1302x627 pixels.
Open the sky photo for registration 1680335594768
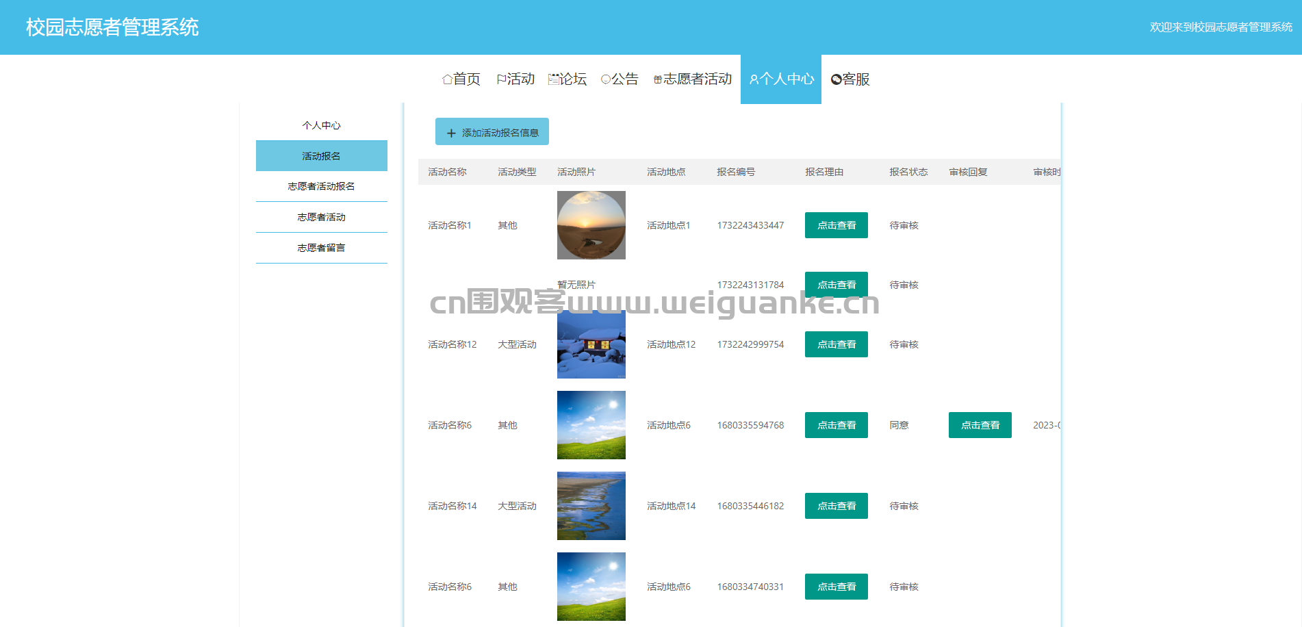pos(591,425)
